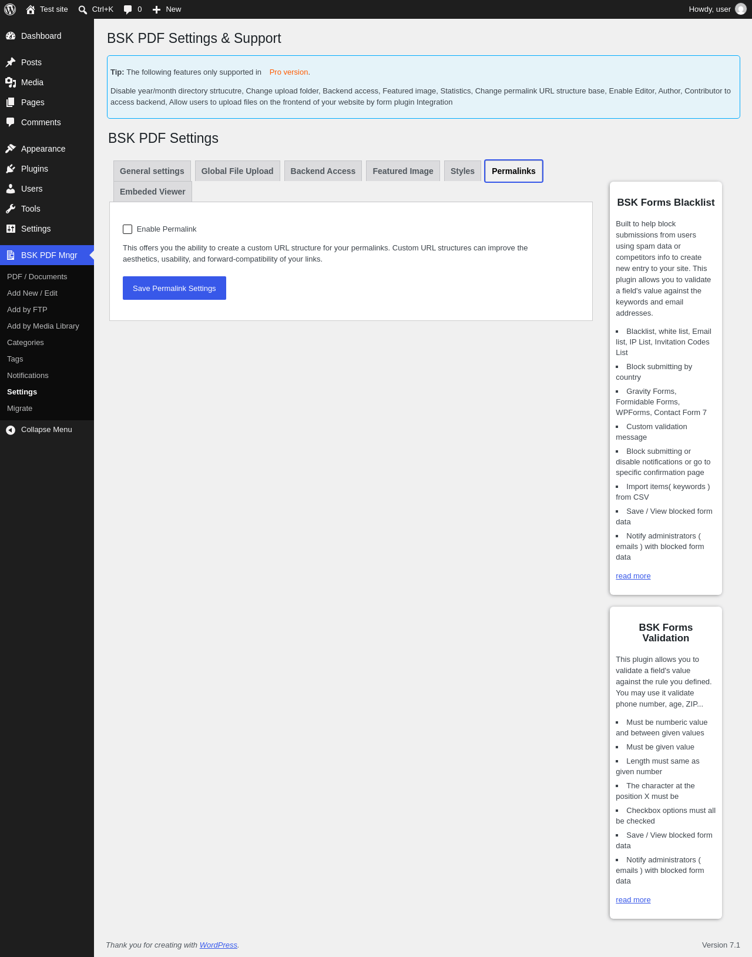Click the Posts pushpin icon
This screenshot has height=957, width=752.
(x=11, y=62)
